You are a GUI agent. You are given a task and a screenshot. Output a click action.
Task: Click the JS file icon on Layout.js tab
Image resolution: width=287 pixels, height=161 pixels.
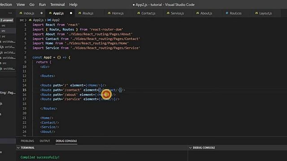(257, 13)
